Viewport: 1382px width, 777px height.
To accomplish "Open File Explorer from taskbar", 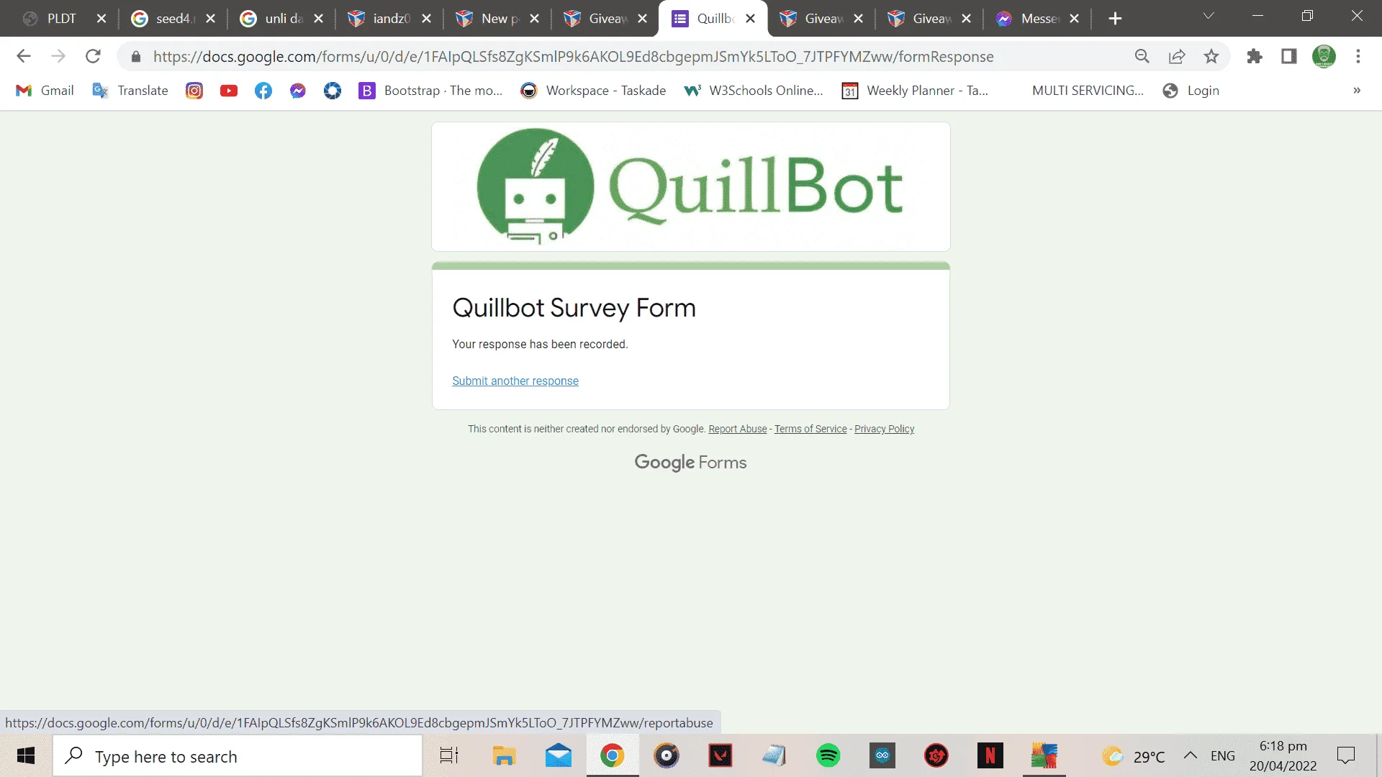I will (x=504, y=756).
